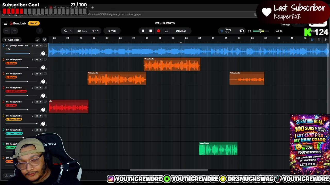
Task: Open the automation curve tool icon
Action: [38, 40]
